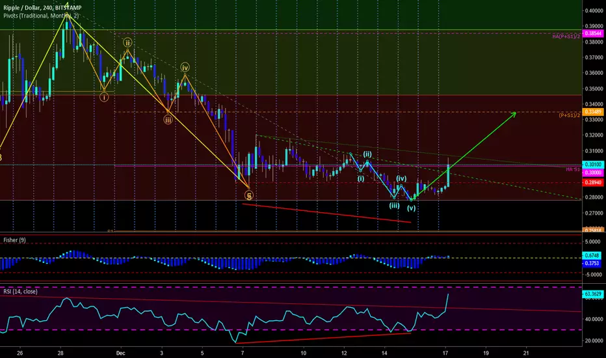Click 0.32000 on the price axis

coord(594,135)
